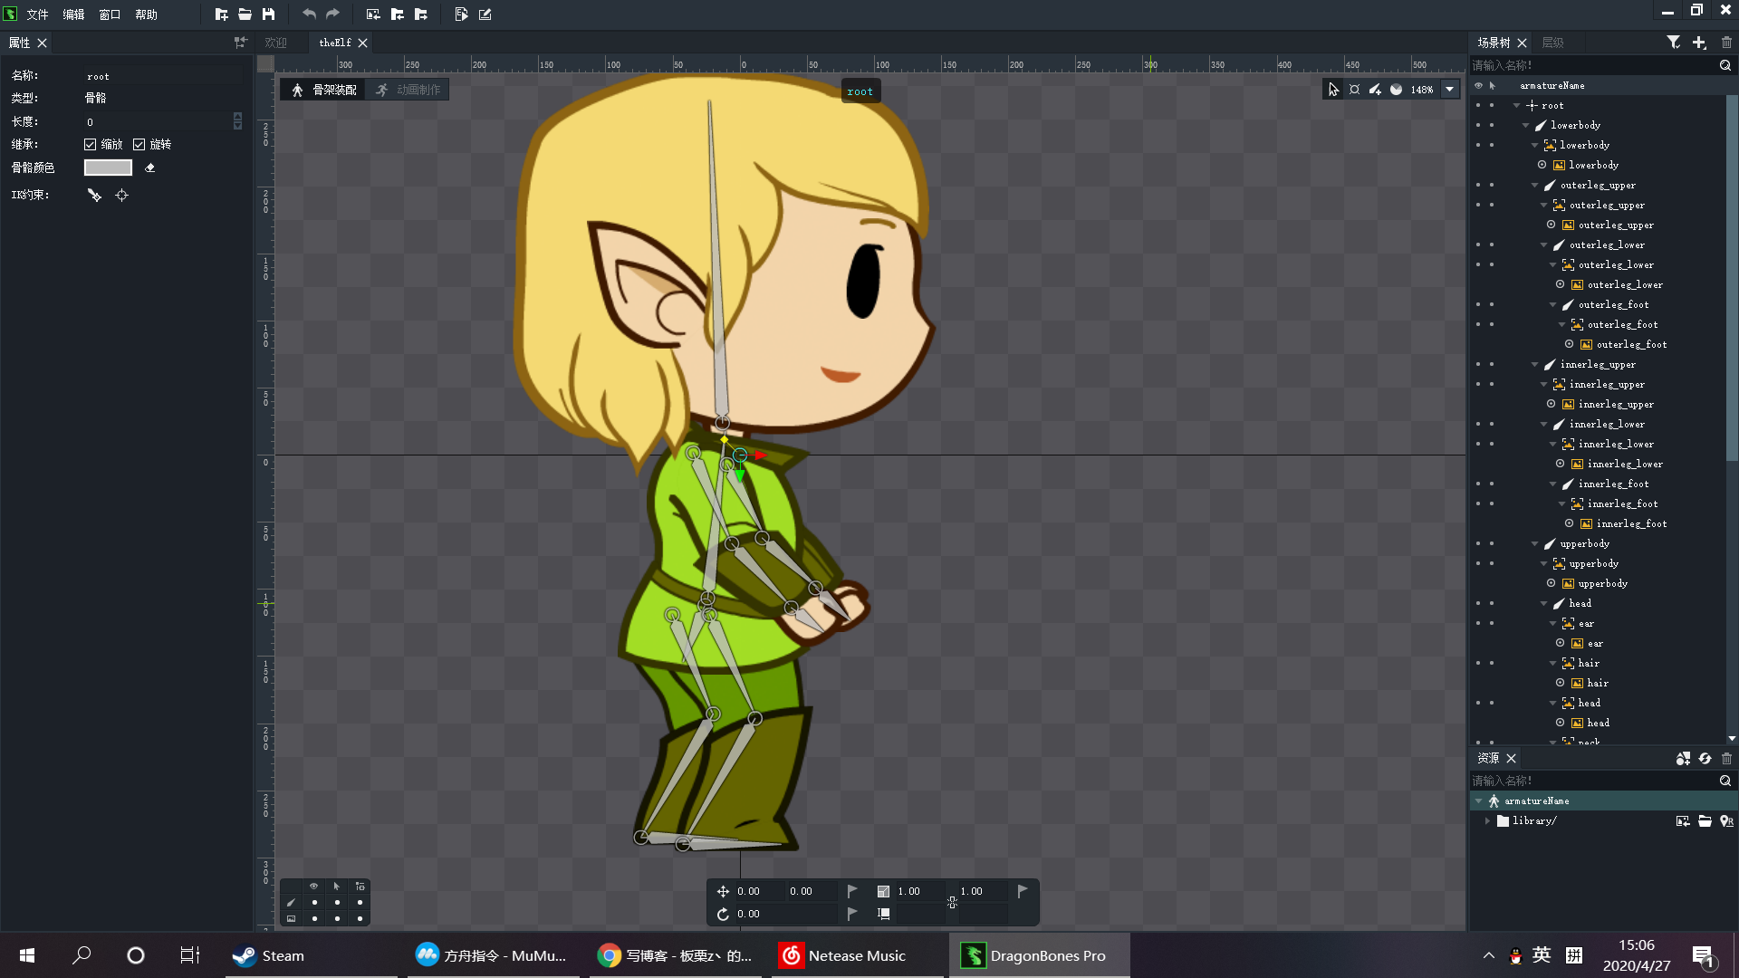The image size is (1739, 978).
Task: Open the zoom percentage dropdown
Action: [1449, 90]
